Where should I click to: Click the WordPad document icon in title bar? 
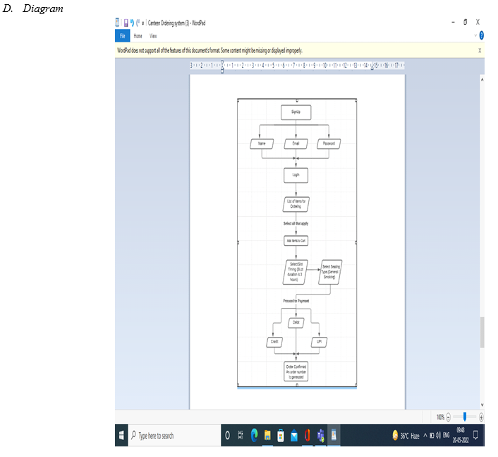(x=117, y=23)
